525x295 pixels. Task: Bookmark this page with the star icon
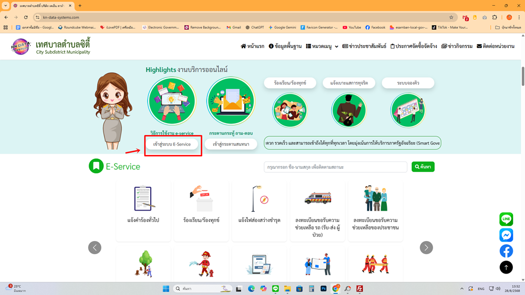point(451,17)
